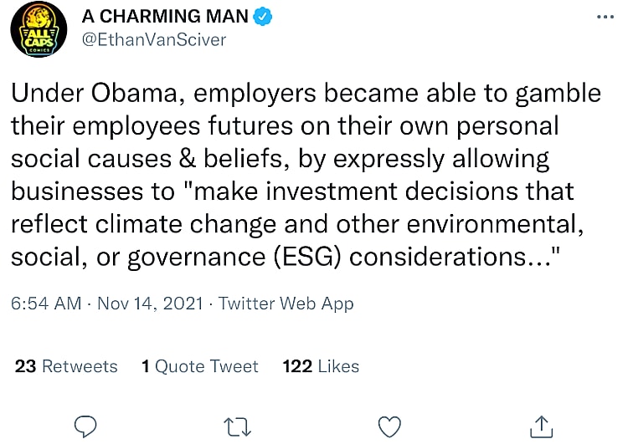This screenshot has width=628, height=444.
Task: Show the 1 Quote Tweet
Action: [199, 366]
